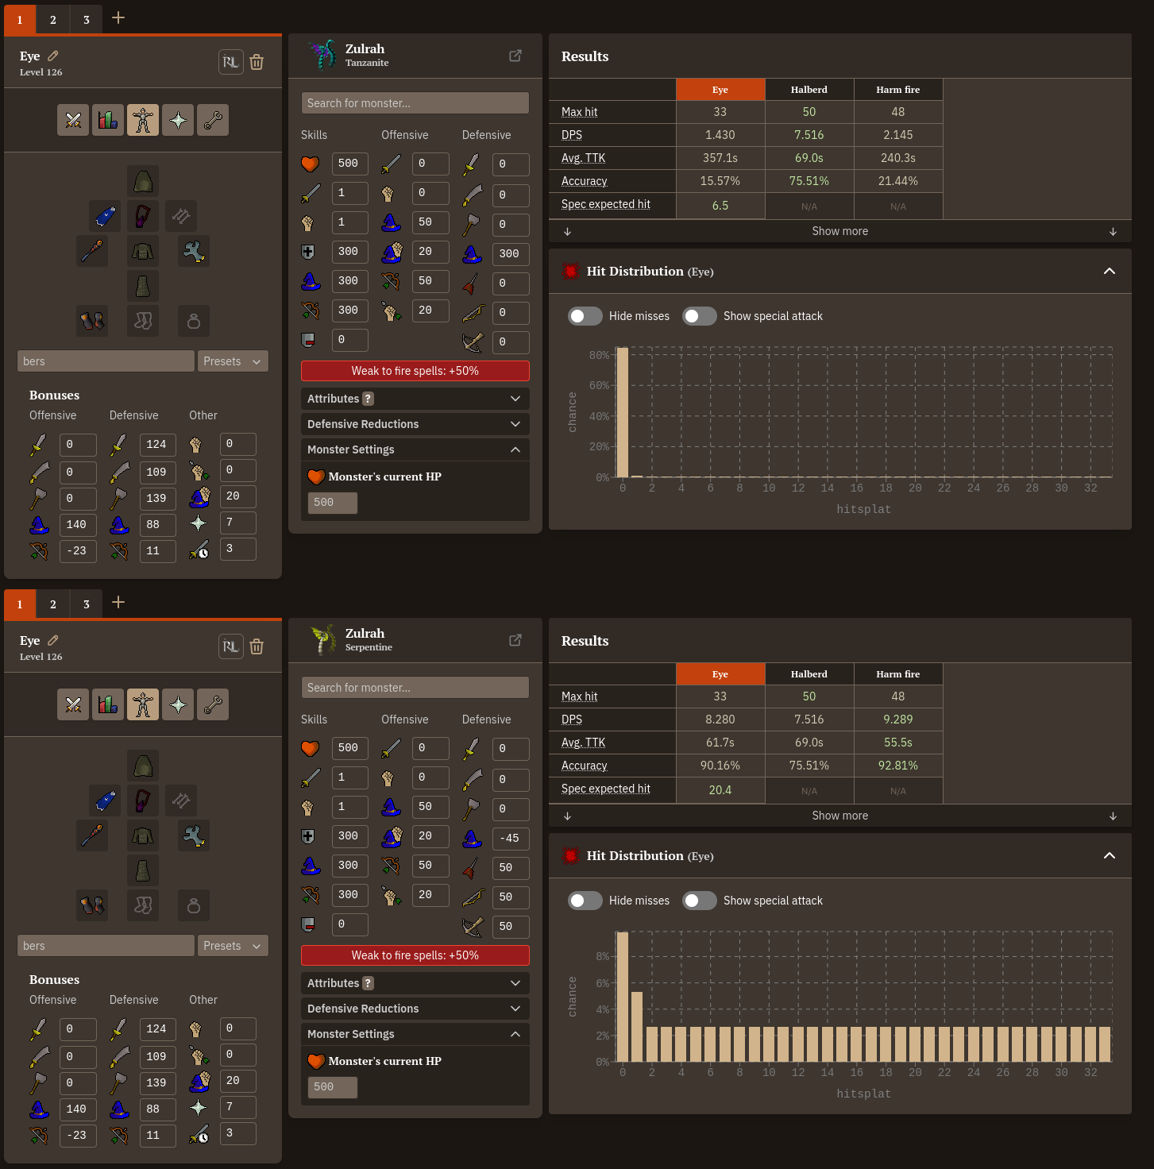The width and height of the screenshot is (1154, 1169).
Task: Click Spec expected hit label in bottom Results
Action: (x=606, y=789)
